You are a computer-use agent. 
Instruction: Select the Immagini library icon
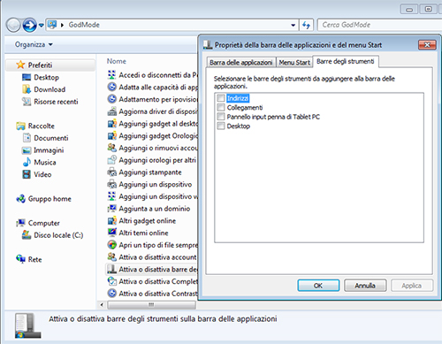(x=27, y=150)
